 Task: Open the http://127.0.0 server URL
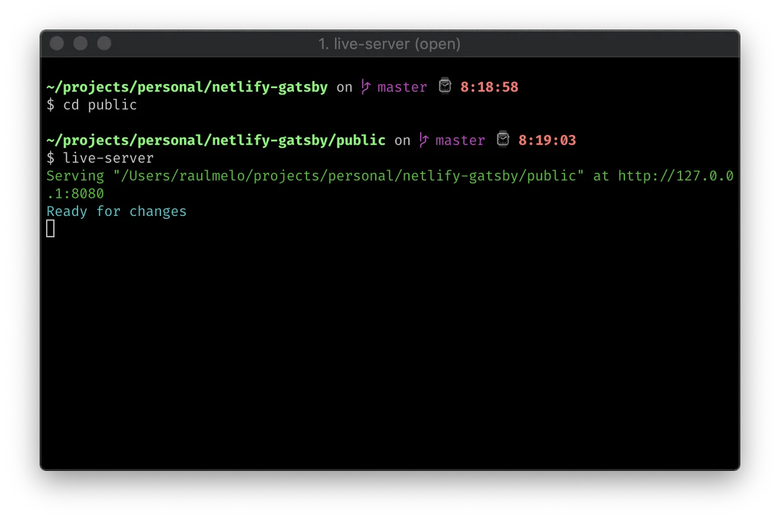[x=676, y=176]
